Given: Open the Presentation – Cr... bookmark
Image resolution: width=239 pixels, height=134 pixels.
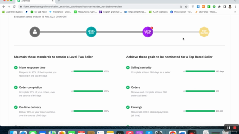Looking at the screenshot, I should coord(181,12).
